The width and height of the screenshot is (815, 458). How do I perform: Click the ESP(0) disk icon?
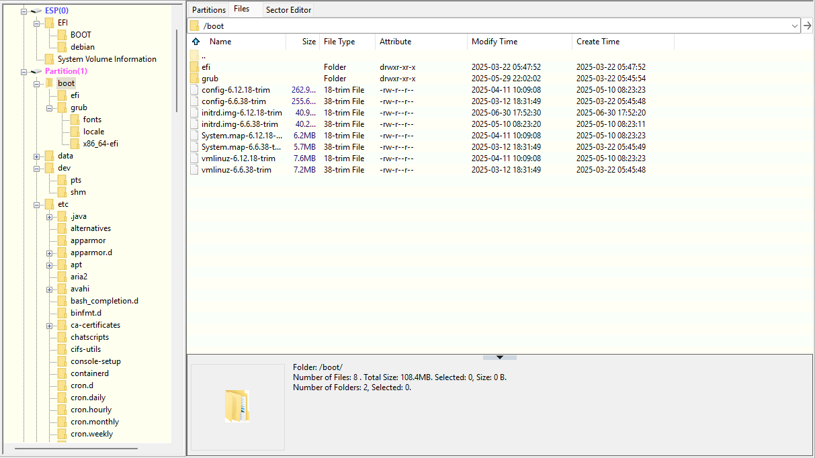[x=36, y=11]
